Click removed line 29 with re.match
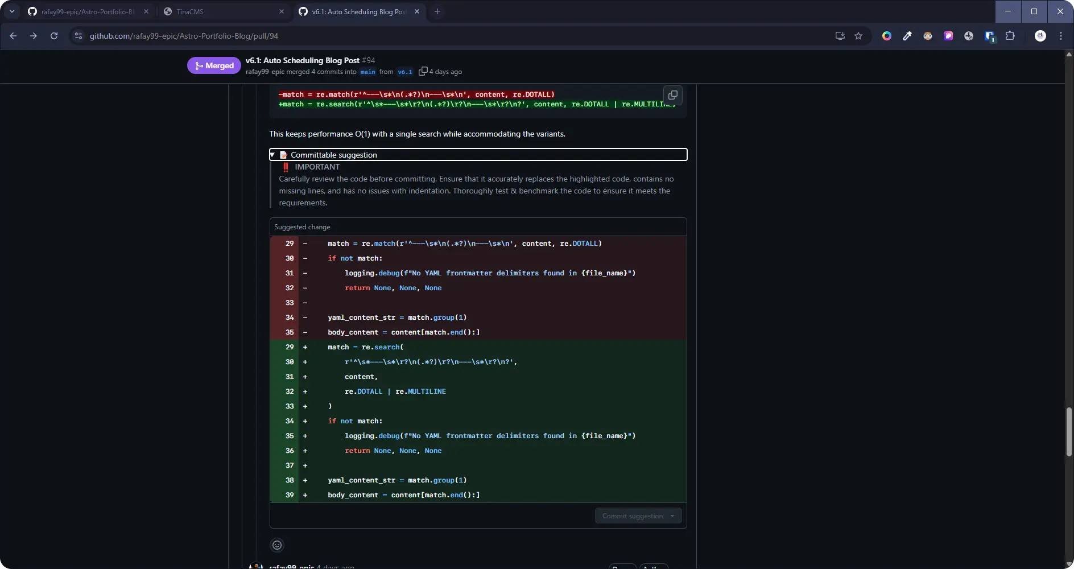1074x569 pixels. 478,244
